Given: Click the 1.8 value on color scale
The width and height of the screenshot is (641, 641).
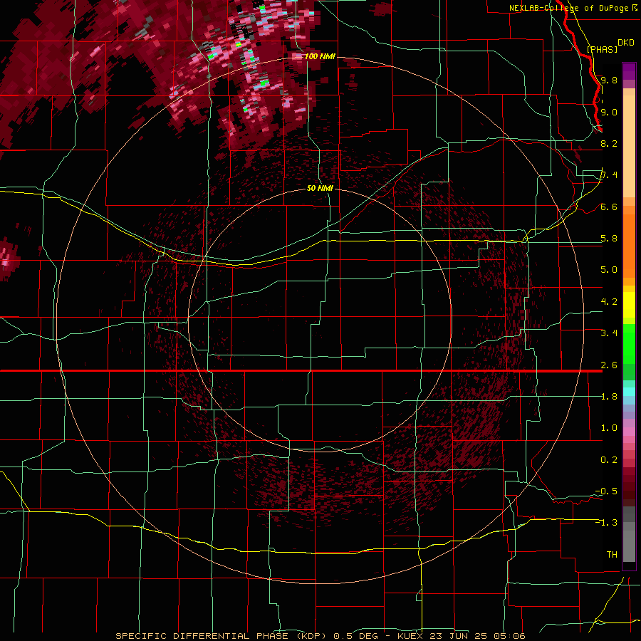Looking at the screenshot, I should [x=609, y=397].
